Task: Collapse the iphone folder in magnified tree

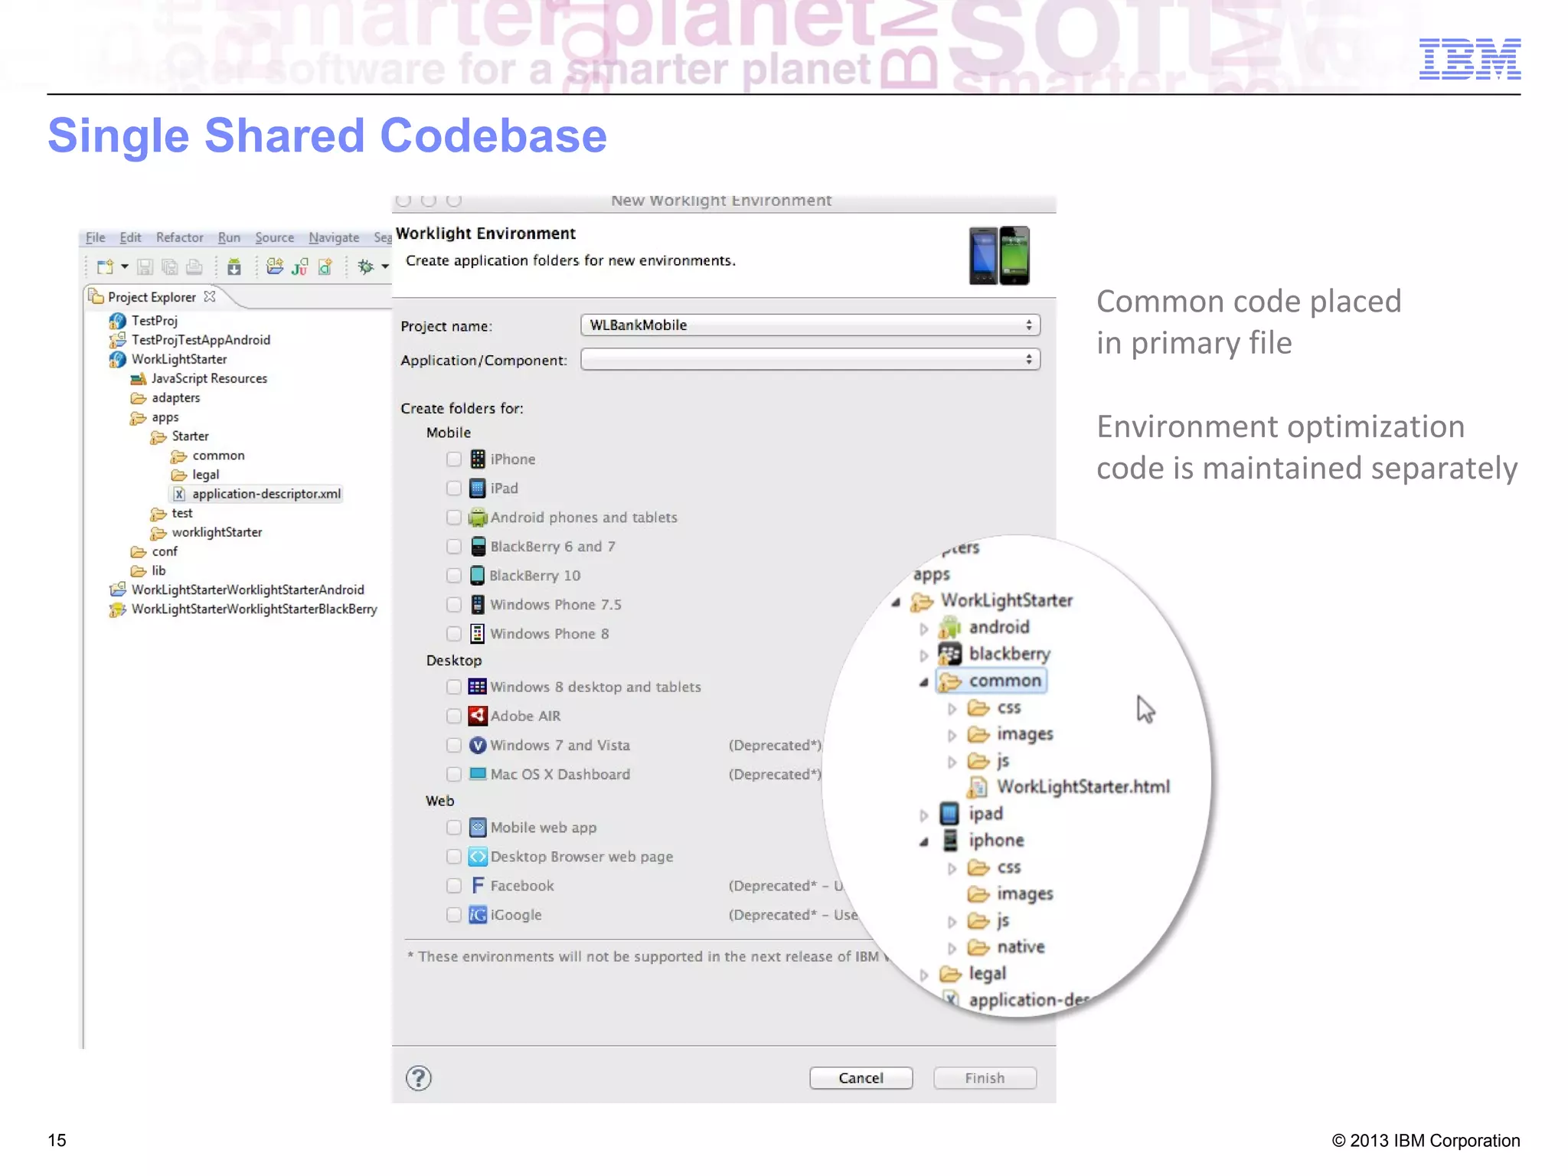Action: coord(923,841)
